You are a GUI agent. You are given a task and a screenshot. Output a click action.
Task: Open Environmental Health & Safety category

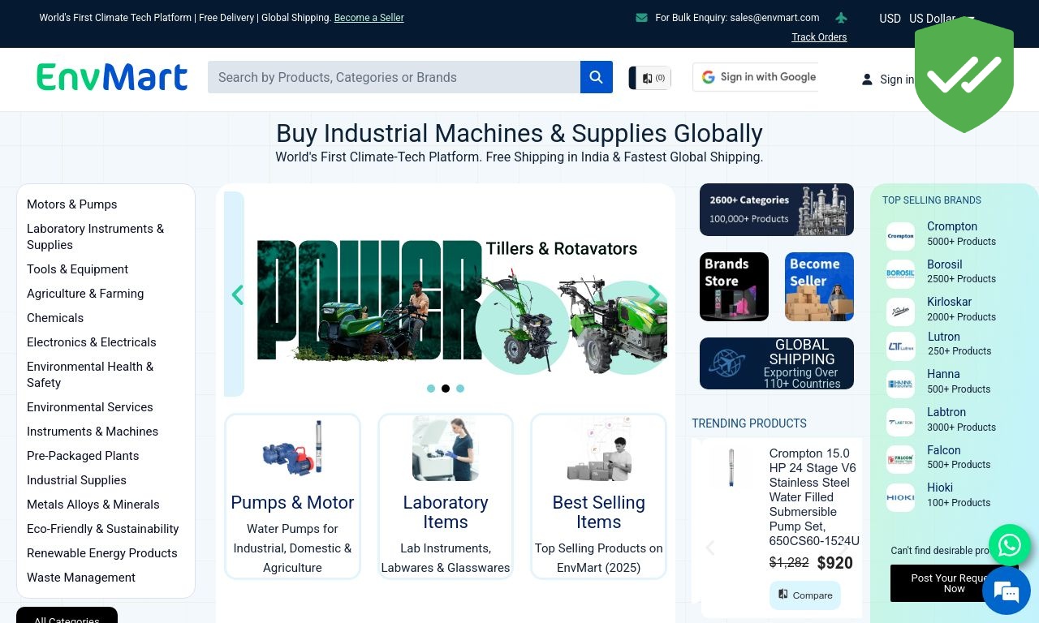tap(90, 375)
